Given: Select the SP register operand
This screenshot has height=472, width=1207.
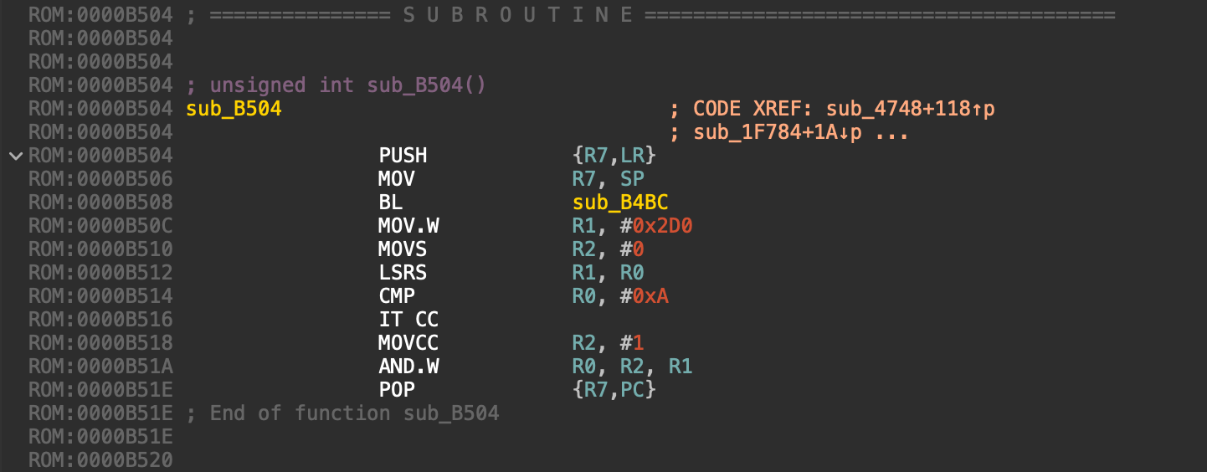Looking at the screenshot, I should [x=632, y=179].
